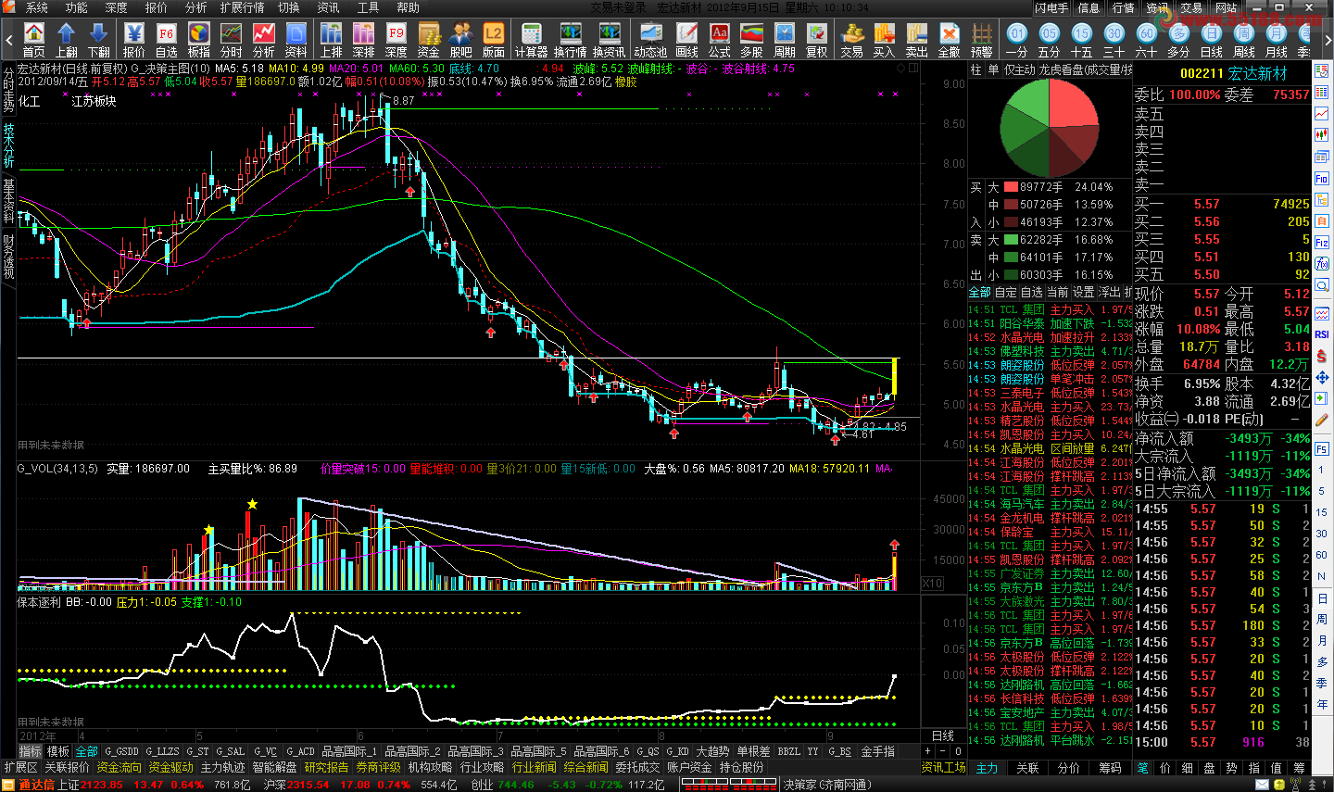This screenshot has width=1334, height=792.
Task: Click the X10 volume scale label
Action: click(x=932, y=584)
